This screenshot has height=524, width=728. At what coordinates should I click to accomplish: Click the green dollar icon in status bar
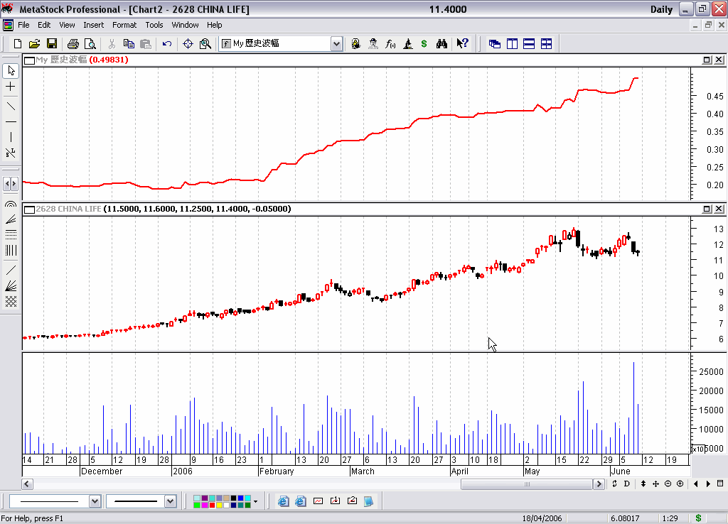tap(698, 518)
